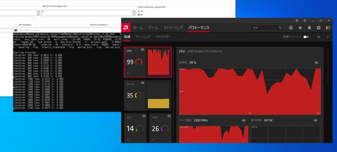Switch to the チューニング sub-tab
Screen dimensions: 337x152
tap(143, 37)
